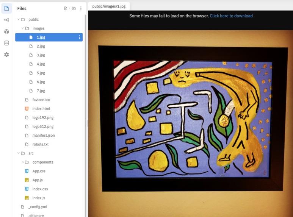Open Files panel more options menu
293x217 pixels.
[81, 8]
